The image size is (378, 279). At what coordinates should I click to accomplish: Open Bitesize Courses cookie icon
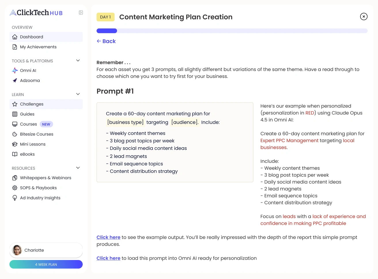pos(15,134)
